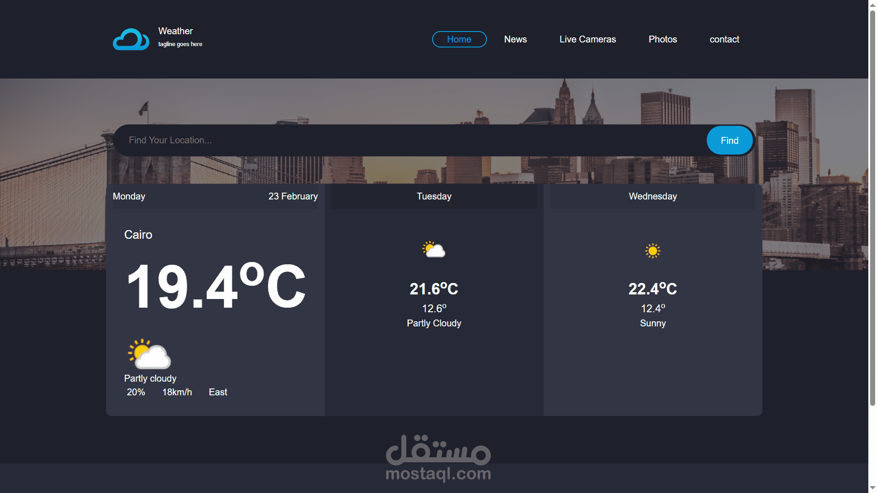Viewport: 877px width, 493px height.
Task: Click the 18km/h wind speed
Action: pyautogui.click(x=177, y=392)
